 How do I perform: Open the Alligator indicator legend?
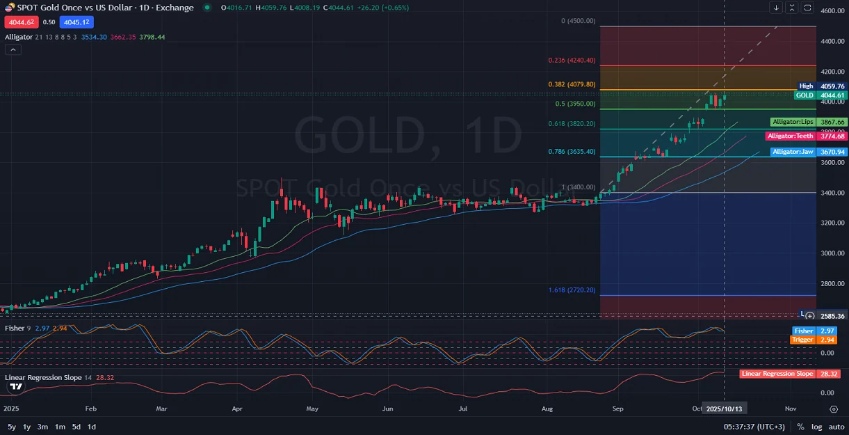[19, 37]
